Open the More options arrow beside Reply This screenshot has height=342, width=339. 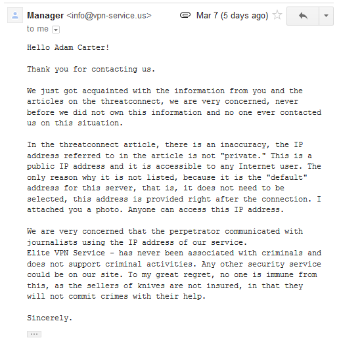coord(326,16)
